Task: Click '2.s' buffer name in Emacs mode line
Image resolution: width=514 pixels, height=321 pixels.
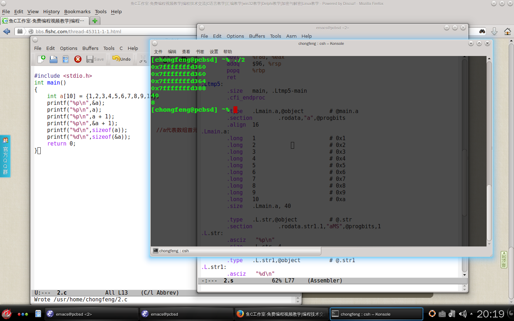Action: [228, 281]
